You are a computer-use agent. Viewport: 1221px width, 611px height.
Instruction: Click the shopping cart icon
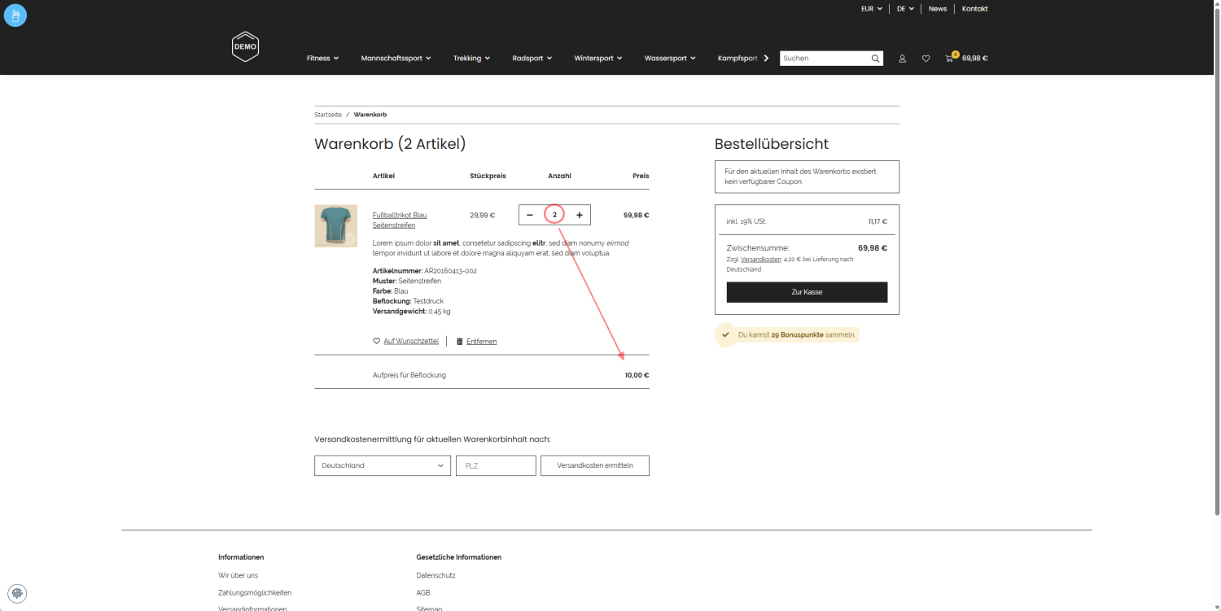pyautogui.click(x=948, y=58)
